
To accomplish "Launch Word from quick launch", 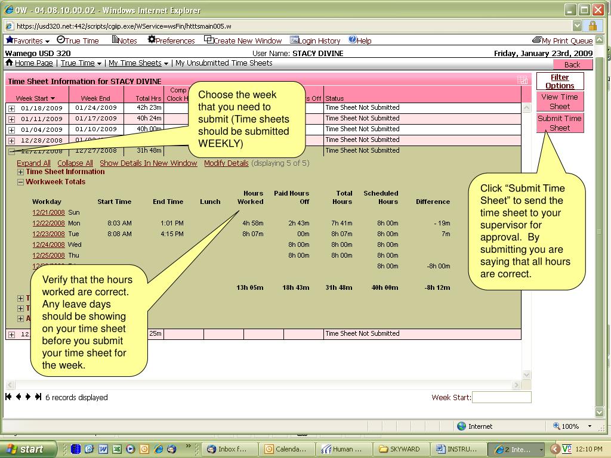I will (x=103, y=449).
